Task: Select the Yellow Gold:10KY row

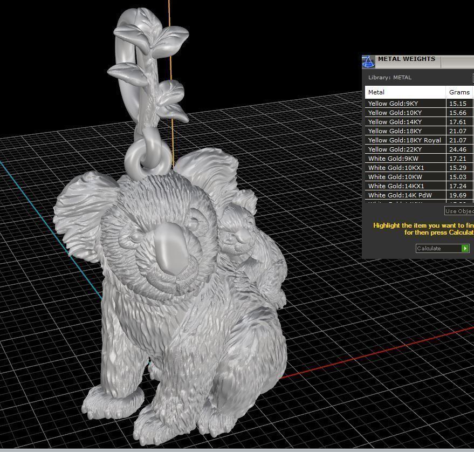Action: pyautogui.click(x=420, y=113)
